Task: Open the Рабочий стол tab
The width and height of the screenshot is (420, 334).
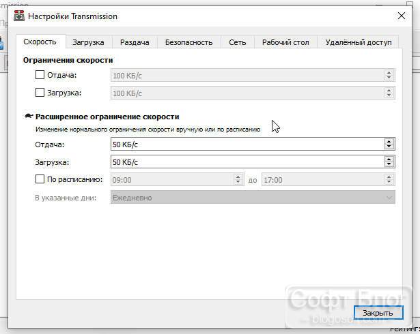Action: tap(285, 42)
